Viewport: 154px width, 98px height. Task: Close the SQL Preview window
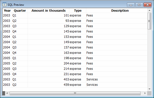pyautogui.click(x=147, y=5)
